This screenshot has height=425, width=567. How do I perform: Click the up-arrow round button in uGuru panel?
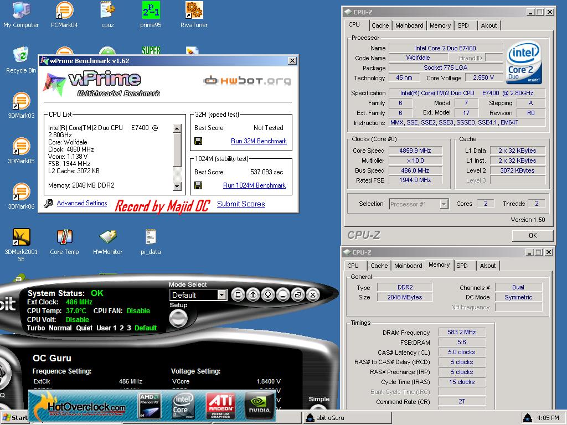coord(253,295)
